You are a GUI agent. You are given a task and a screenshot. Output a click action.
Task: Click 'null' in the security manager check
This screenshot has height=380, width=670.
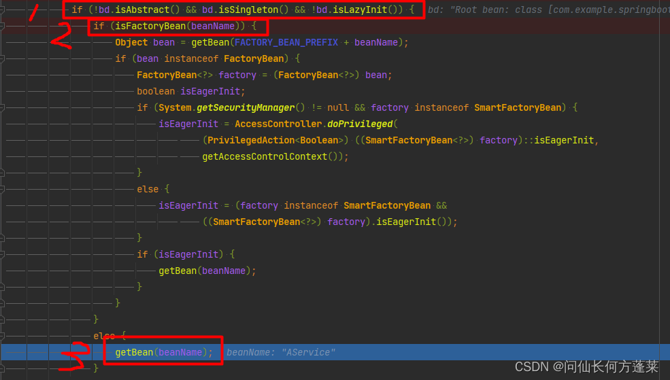[338, 107]
